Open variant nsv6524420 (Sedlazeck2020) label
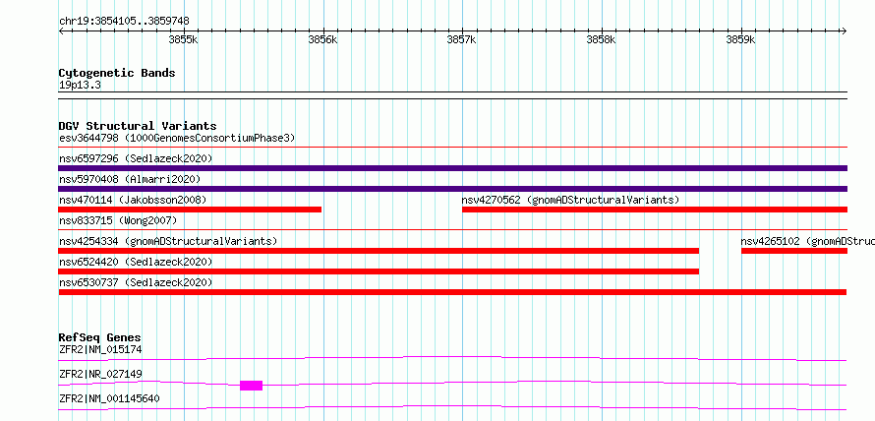875x421 pixels. (x=136, y=262)
